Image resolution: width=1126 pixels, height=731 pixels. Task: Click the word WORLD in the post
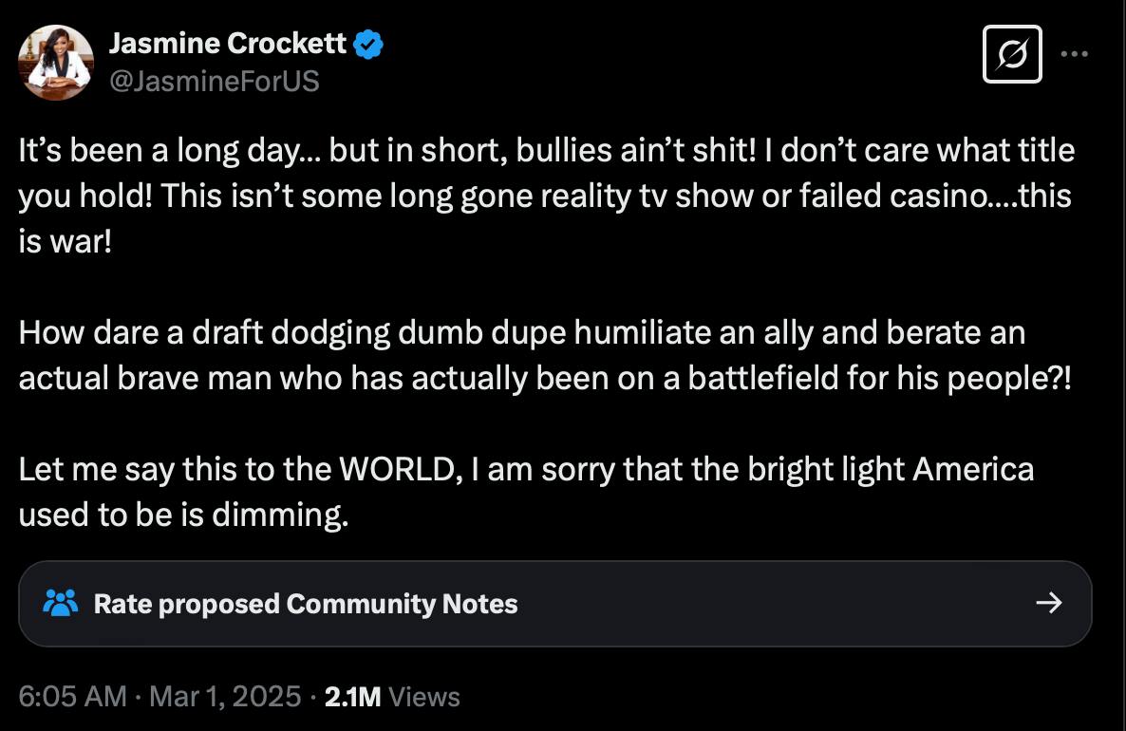click(x=400, y=469)
